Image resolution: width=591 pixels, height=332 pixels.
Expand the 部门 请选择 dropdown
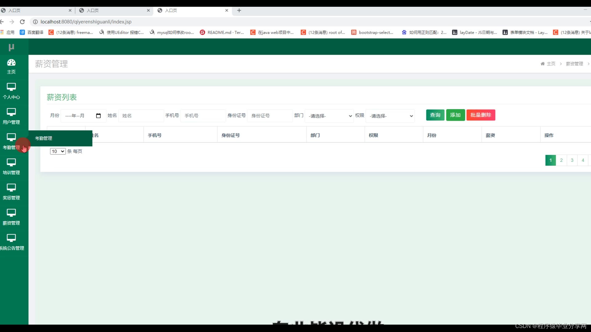click(329, 116)
